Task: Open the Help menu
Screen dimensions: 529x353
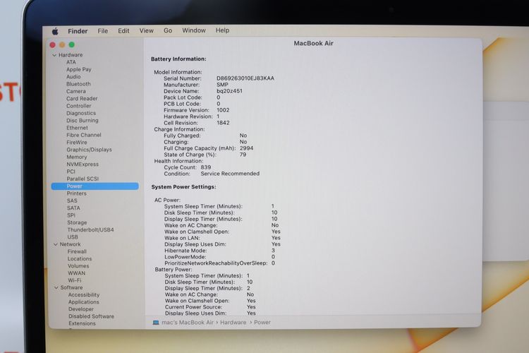Action: click(x=222, y=30)
